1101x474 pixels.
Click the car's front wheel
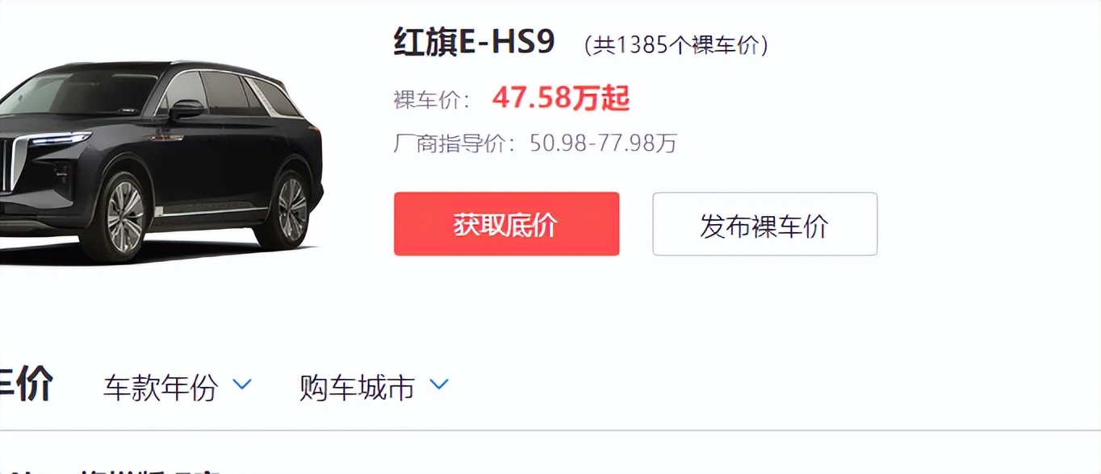coord(123,216)
